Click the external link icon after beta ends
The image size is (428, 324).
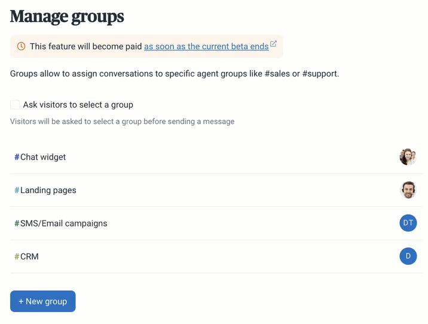pos(273,44)
